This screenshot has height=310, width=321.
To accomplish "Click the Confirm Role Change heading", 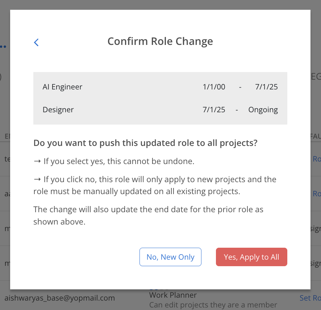I will coord(160,41).
